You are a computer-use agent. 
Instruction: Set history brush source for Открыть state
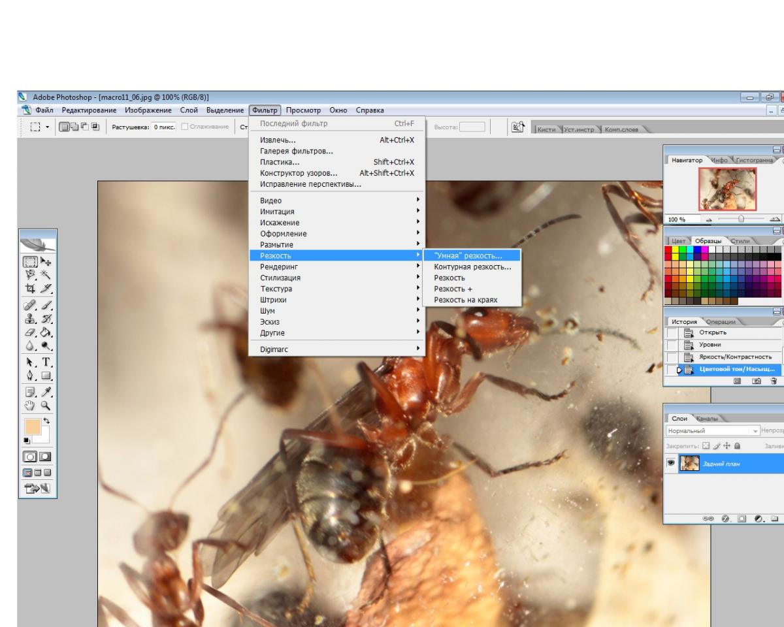[x=672, y=332]
